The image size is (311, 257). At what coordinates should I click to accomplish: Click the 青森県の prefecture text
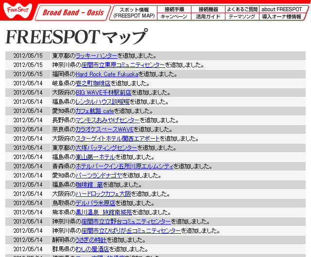pyautogui.click(x=64, y=166)
